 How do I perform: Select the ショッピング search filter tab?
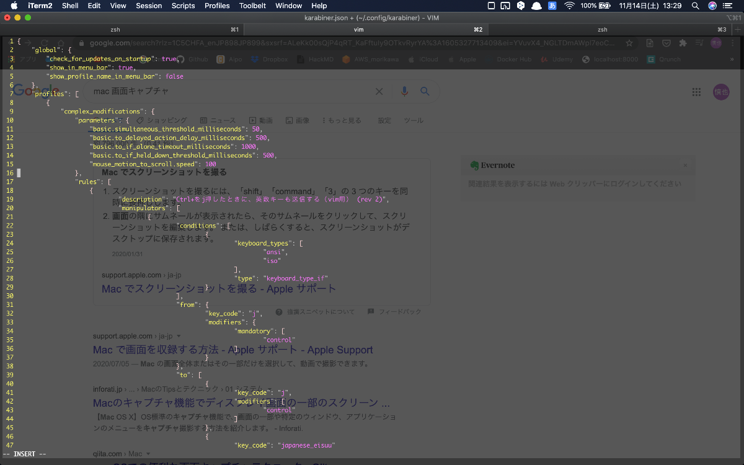coord(162,120)
